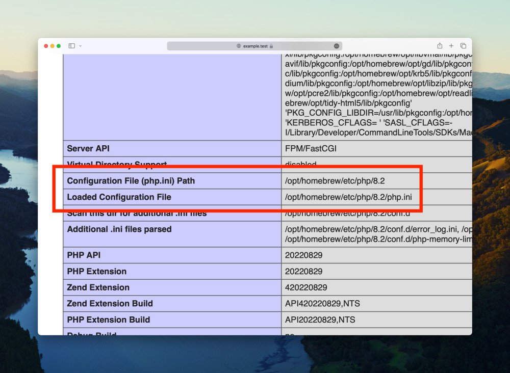Select the PHP Extension value 20220829
The height and width of the screenshot is (373, 510).
pos(303,271)
